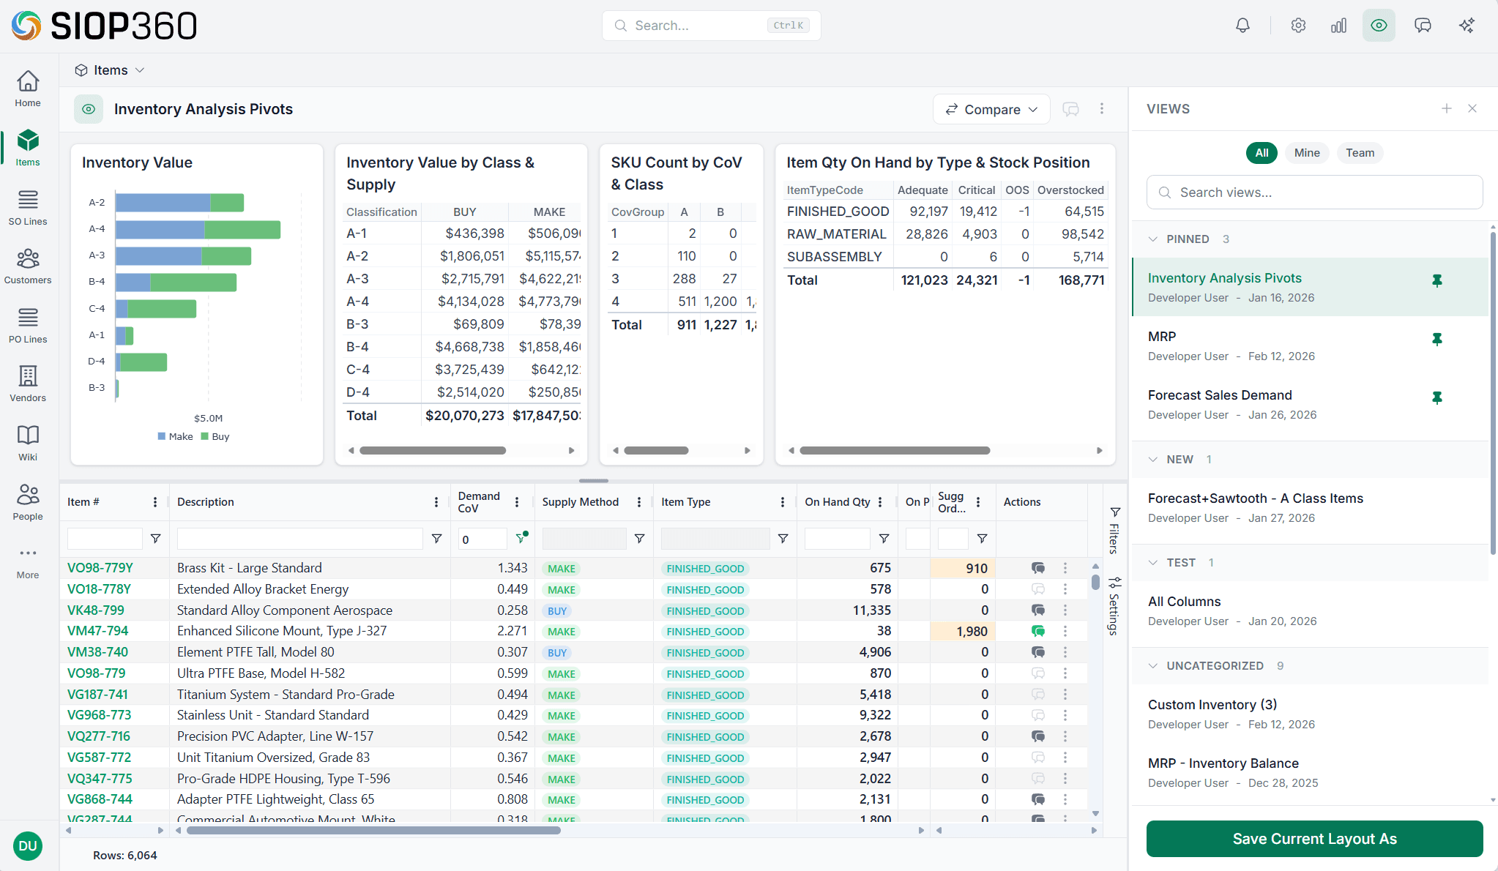Toggle the eye icon next to Inventory Analysis Pivots
Screen dimensions: 1498x871
click(88, 108)
